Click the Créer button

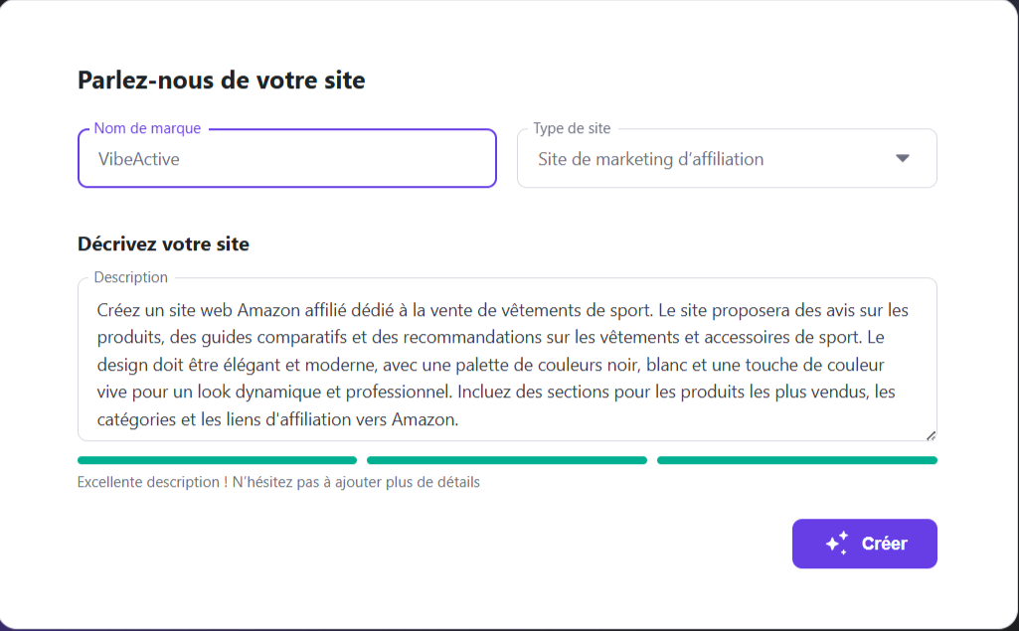click(x=864, y=543)
